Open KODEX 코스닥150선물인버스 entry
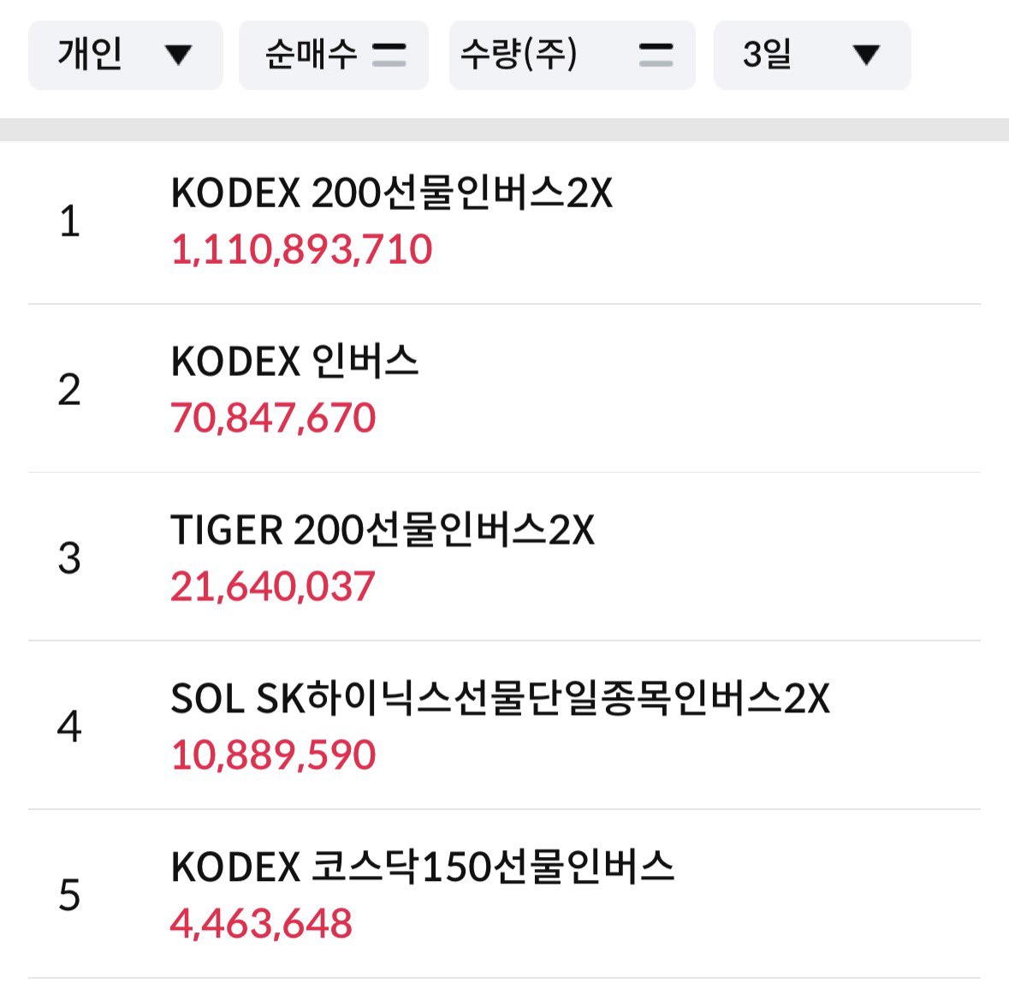Image resolution: width=1009 pixels, height=989 pixels. pos(505,894)
